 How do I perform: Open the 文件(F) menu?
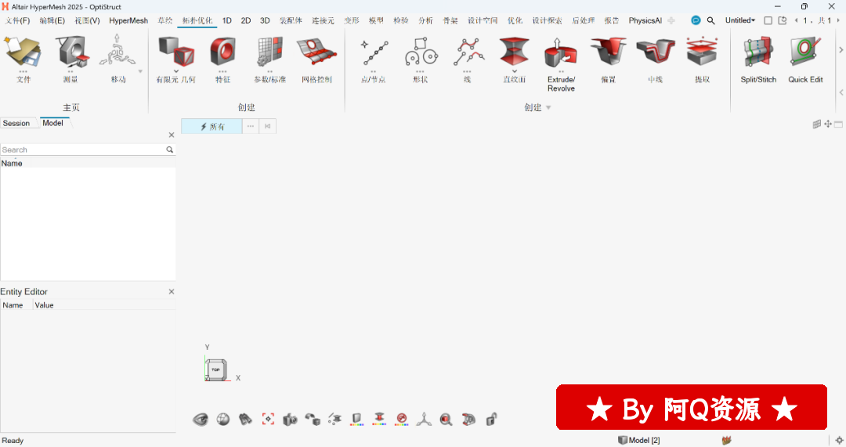tap(18, 20)
